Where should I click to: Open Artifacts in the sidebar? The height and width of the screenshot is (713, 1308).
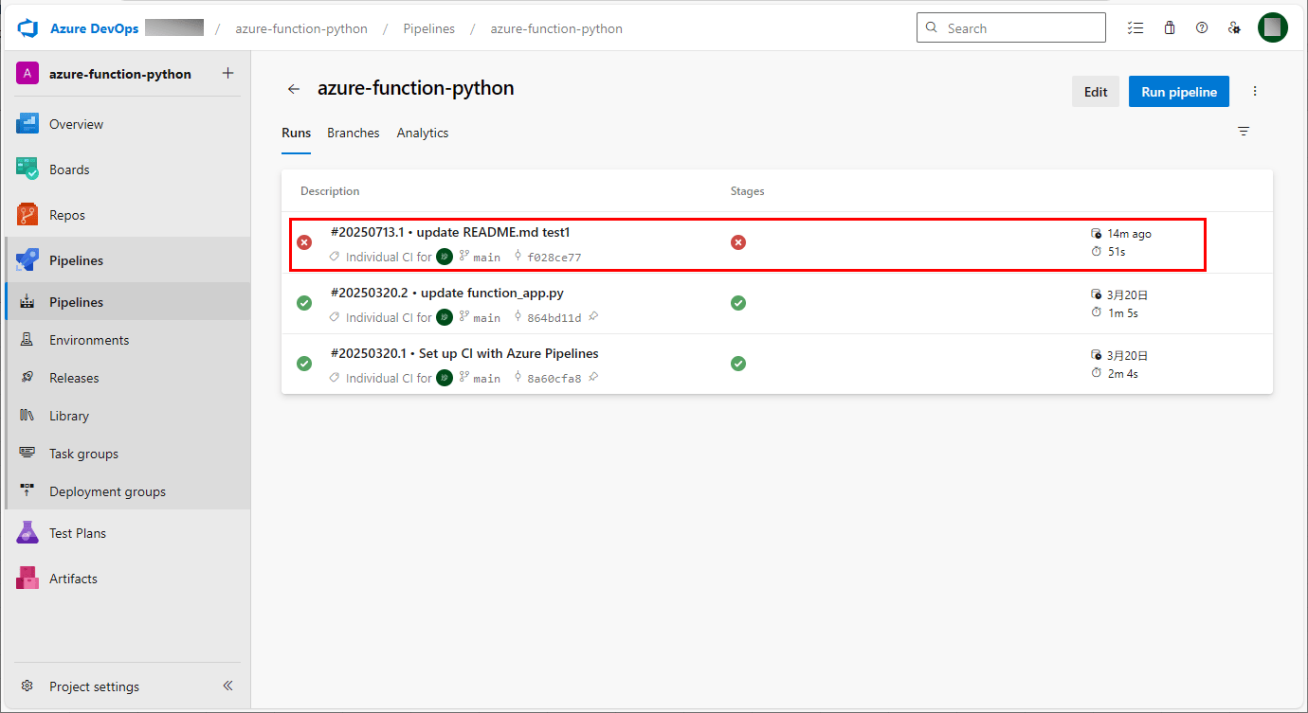(125, 579)
